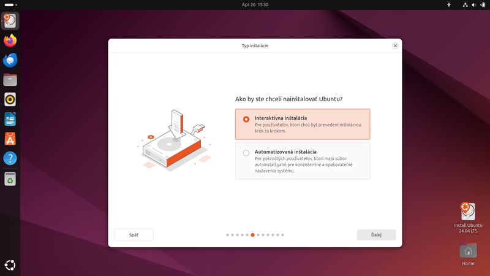This screenshot has height=276, width=490.
Task: Open the clock Apr 26 15:30 menu
Action: pyautogui.click(x=255, y=5)
